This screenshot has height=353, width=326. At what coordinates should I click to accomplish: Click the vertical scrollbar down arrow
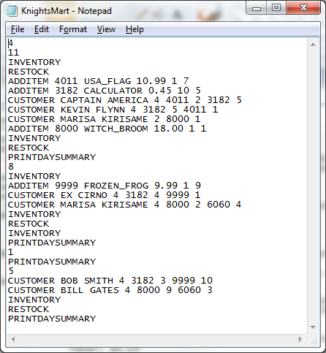coord(314,327)
